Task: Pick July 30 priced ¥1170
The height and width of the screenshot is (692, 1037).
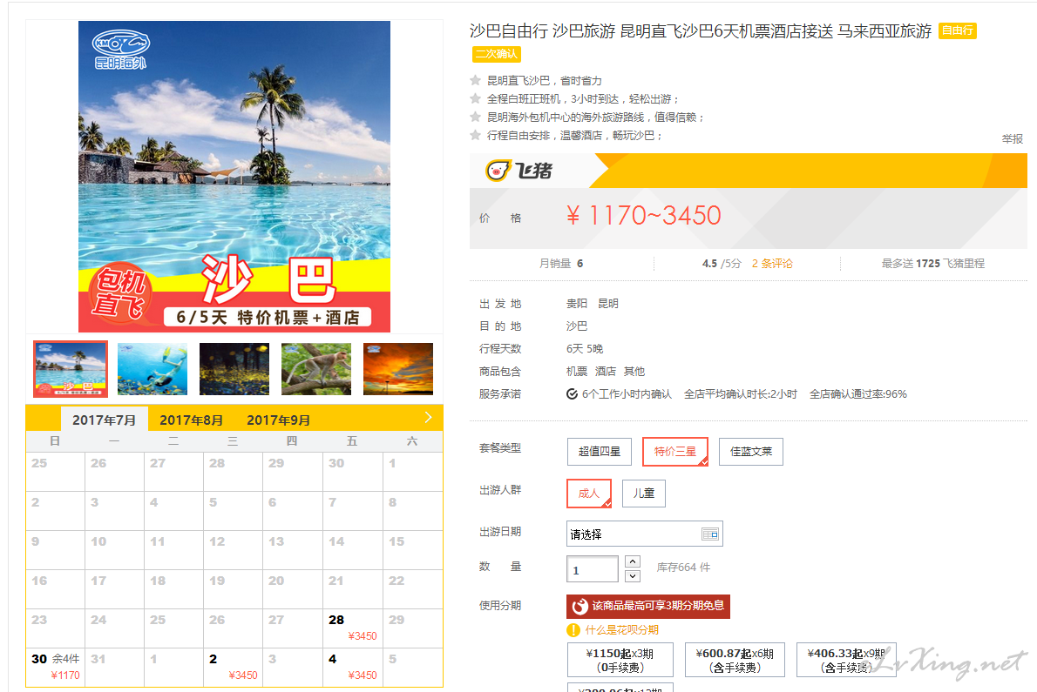Action: pyautogui.click(x=56, y=667)
